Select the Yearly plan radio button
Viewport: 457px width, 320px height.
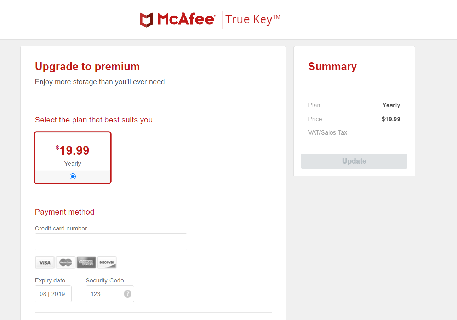[x=73, y=176]
